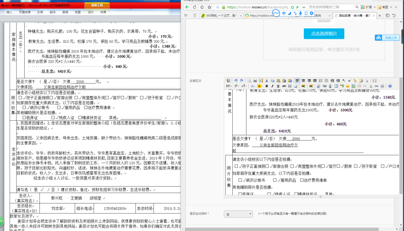The image size is (404, 231).
Task: Check 治疗费用清单 box in the editor
Action: pyautogui.click(x=302, y=180)
